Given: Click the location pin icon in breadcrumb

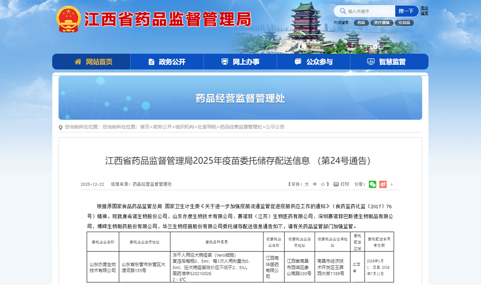Looking at the screenshot, I should click(x=60, y=128).
